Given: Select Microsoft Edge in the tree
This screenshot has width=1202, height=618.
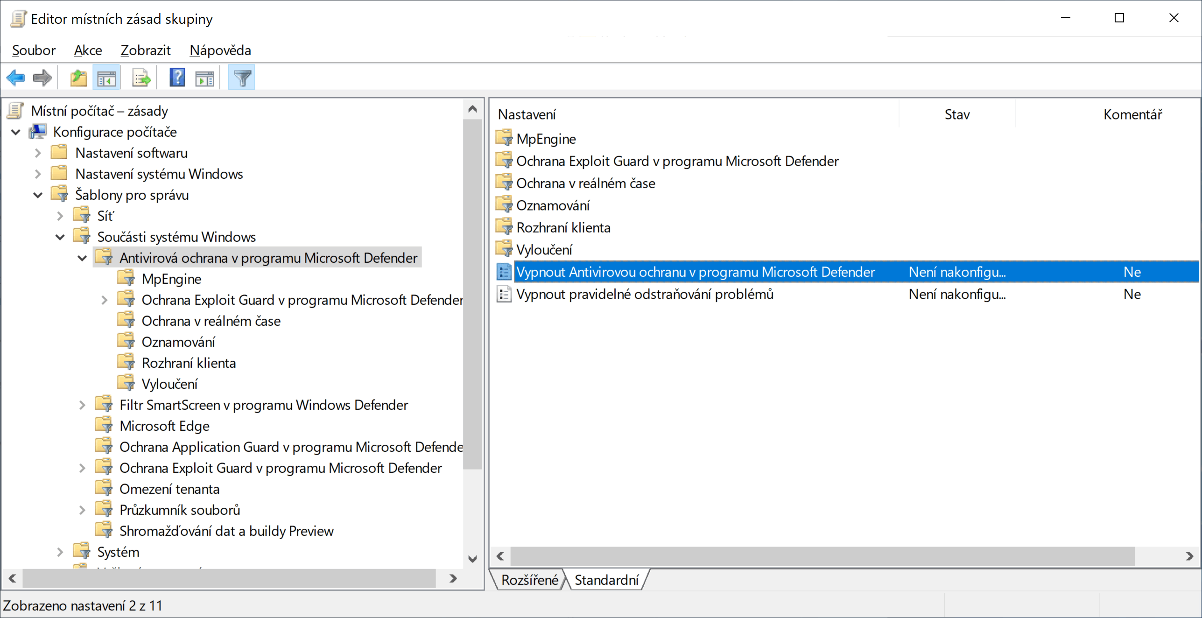Looking at the screenshot, I should click(x=164, y=426).
